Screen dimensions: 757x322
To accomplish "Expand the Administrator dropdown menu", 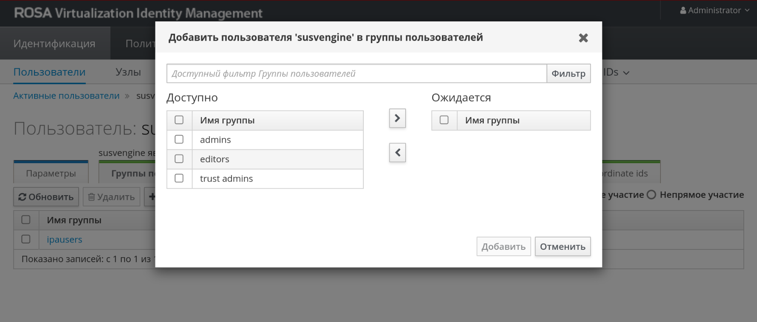I will (747, 10).
